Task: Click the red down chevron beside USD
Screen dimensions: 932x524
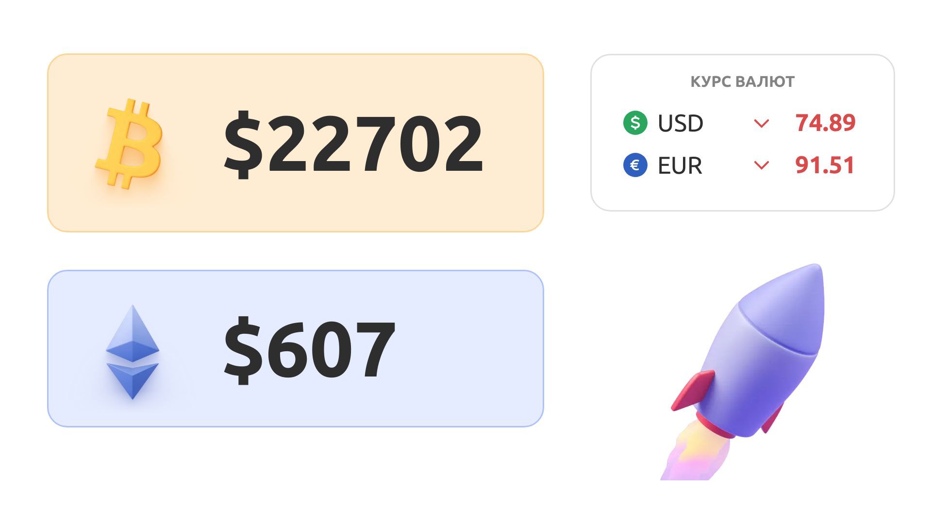Action: click(761, 123)
